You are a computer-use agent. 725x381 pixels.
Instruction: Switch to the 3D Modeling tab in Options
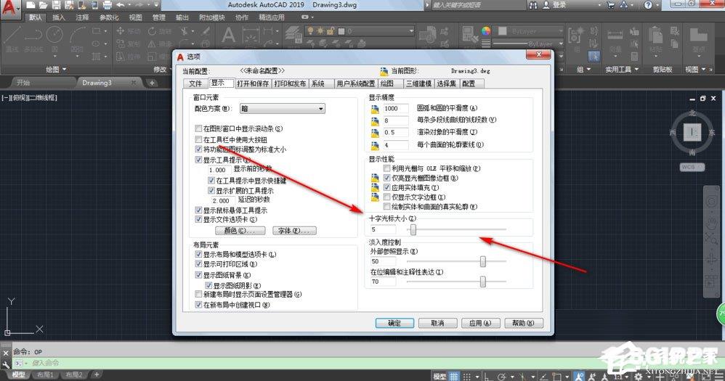[418, 83]
